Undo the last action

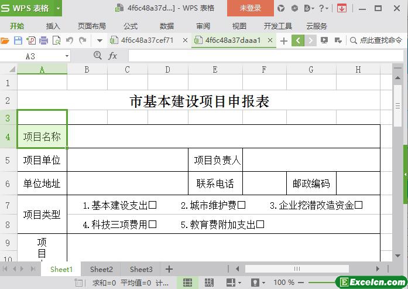tap(70, 40)
